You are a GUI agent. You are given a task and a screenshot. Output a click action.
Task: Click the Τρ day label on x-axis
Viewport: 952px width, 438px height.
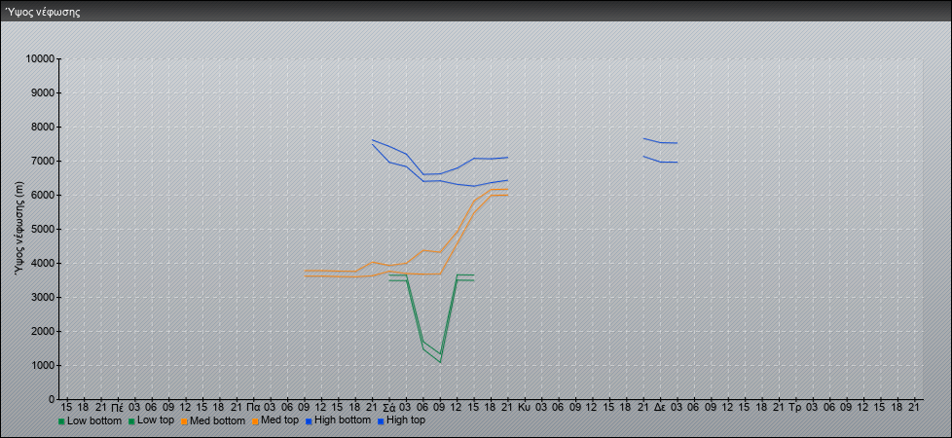pos(794,407)
